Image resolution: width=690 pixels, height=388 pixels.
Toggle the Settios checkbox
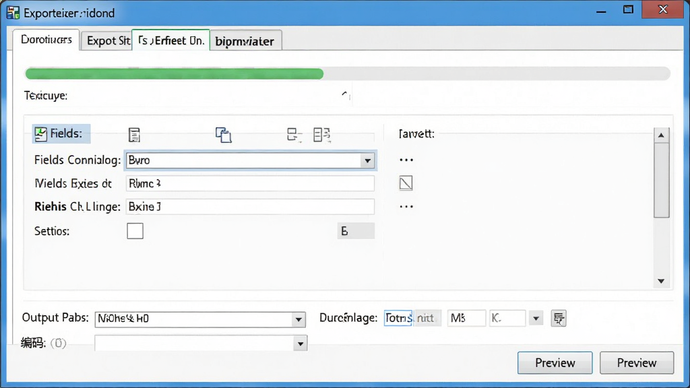(x=135, y=231)
